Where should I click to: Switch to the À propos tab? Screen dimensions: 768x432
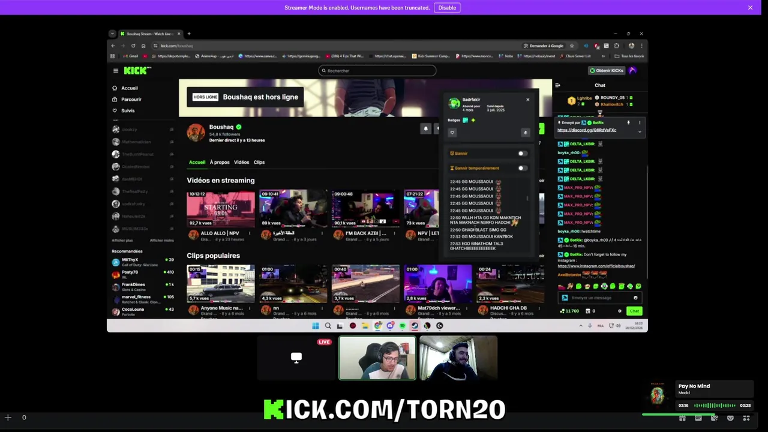pos(220,163)
